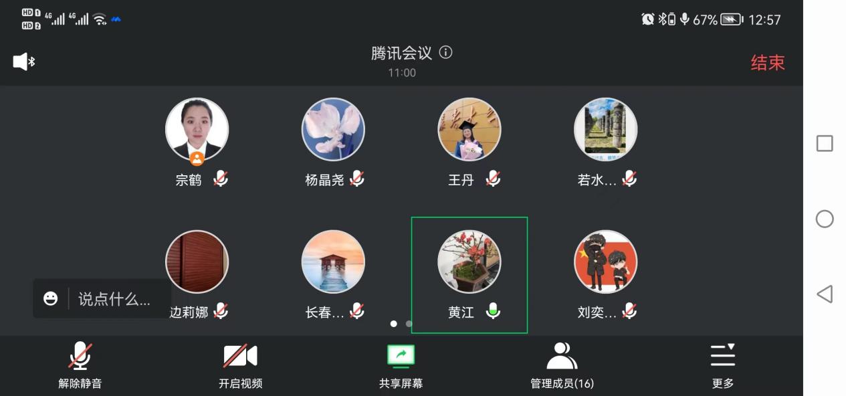
Task: Tap muted mic icon next to 杨晶尧
Action: tap(357, 179)
